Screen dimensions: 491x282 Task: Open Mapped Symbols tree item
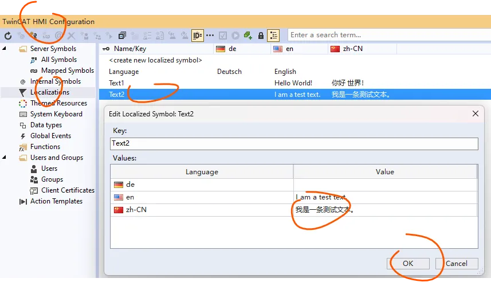pyautogui.click(x=68, y=70)
